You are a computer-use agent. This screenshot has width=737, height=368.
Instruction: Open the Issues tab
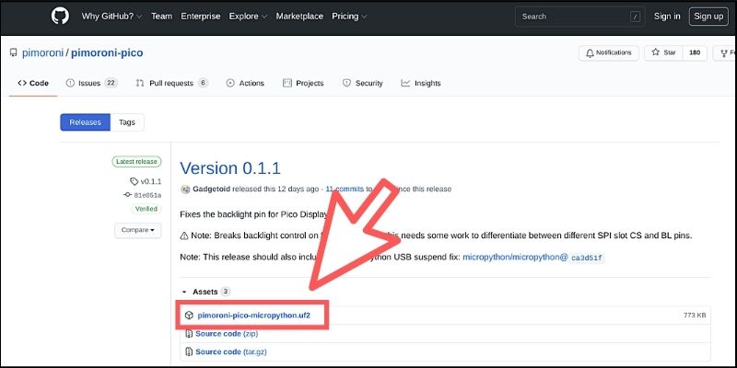[x=91, y=83]
